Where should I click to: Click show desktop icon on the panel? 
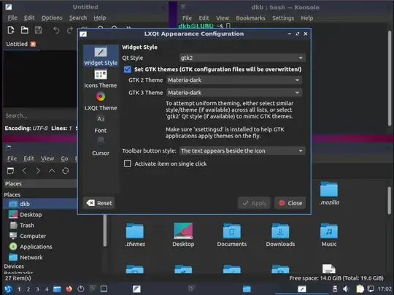pos(104,289)
